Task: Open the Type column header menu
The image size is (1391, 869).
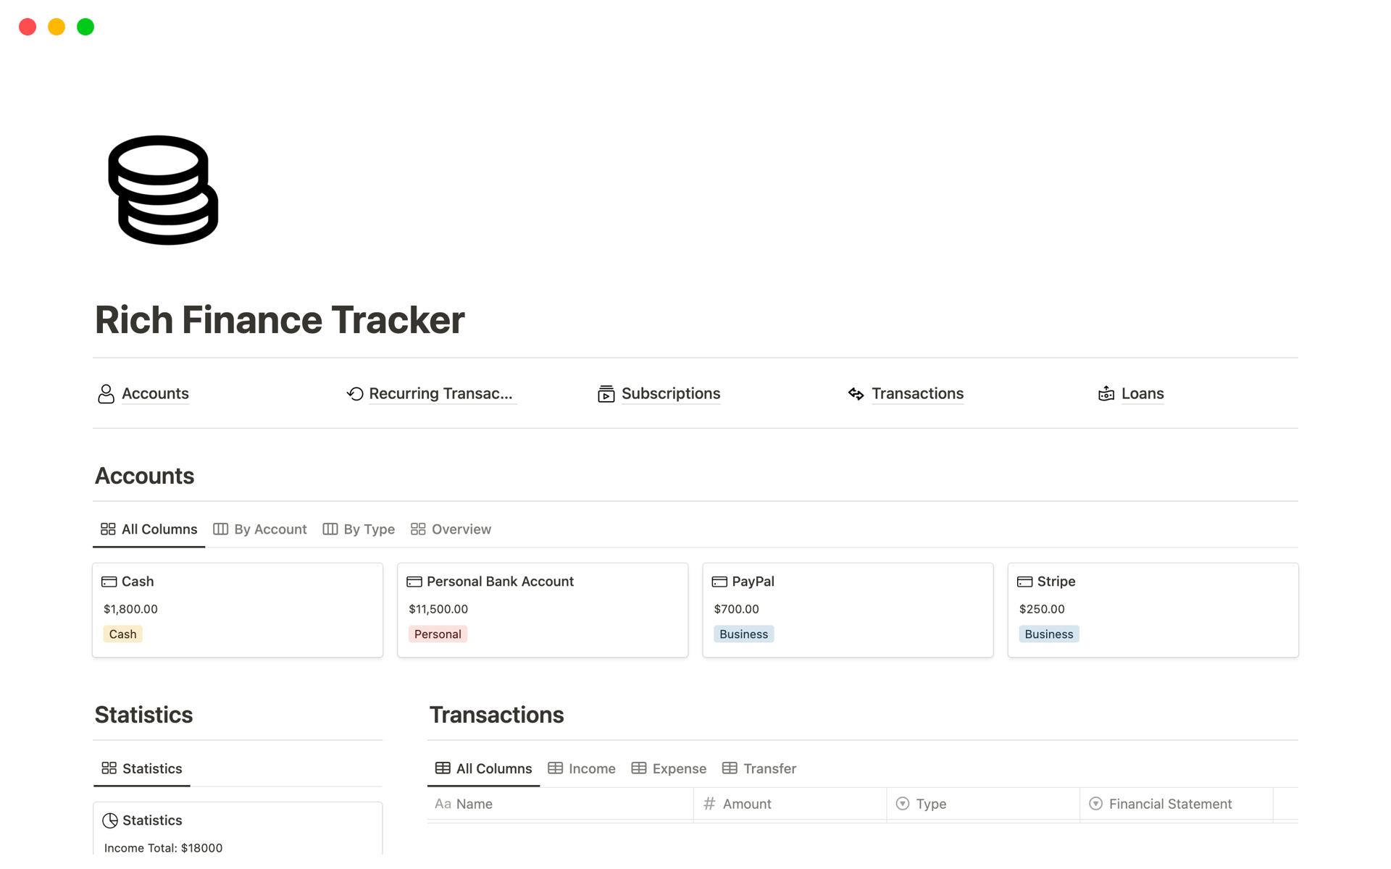Action: [930, 804]
